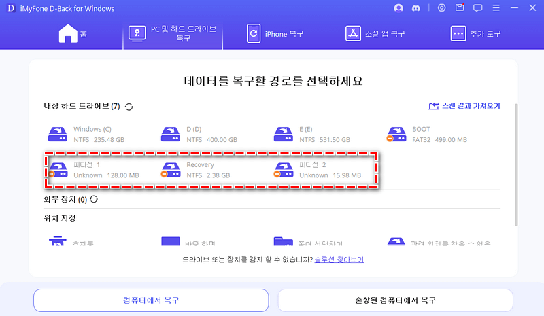This screenshot has width=544, height=316.
Task: Click the 위치 지정 section heading
Action: 60,218
